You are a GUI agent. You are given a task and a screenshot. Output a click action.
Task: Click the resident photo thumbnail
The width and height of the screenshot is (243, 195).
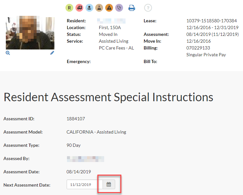point(30,33)
